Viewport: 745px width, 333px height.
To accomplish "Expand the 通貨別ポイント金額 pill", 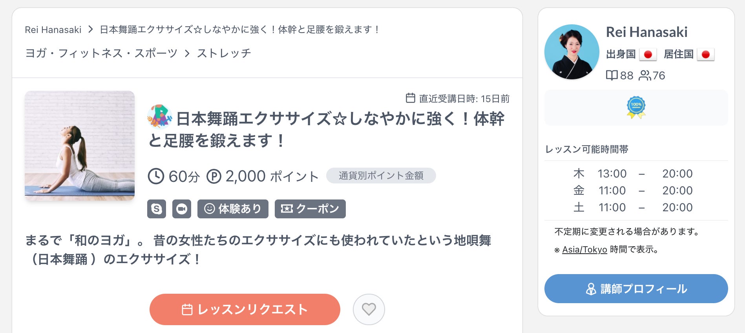I will [x=381, y=176].
